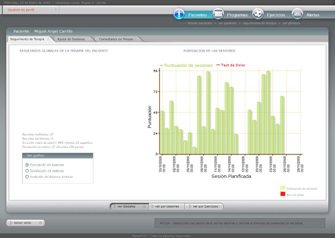Viewport: 335px width, 238px height.
Task: Open the Ejercicios soccer ball icon
Action: coord(258,14)
